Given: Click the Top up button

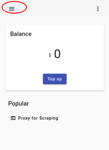Looking at the screenshot, I should (55, 79).
